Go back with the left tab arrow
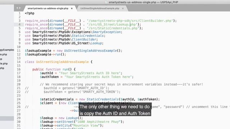 click(17, 8)
